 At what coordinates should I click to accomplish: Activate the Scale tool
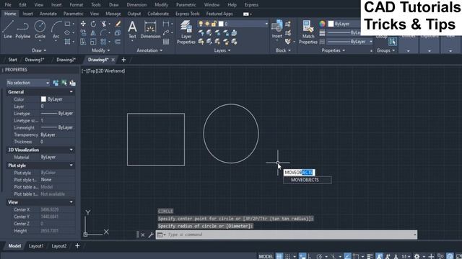click(x=93, y=42)
